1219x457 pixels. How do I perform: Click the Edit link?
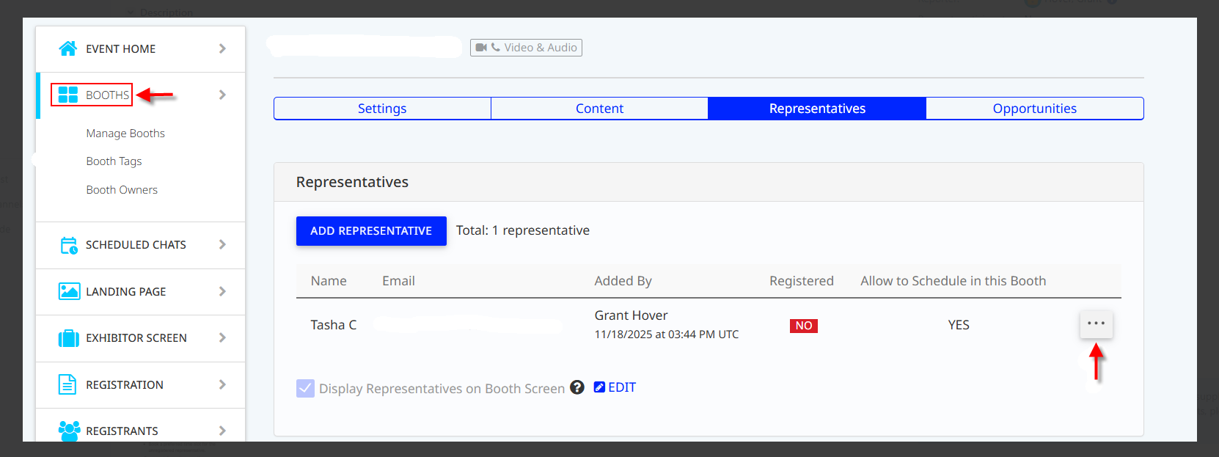(x=615, y=387)
